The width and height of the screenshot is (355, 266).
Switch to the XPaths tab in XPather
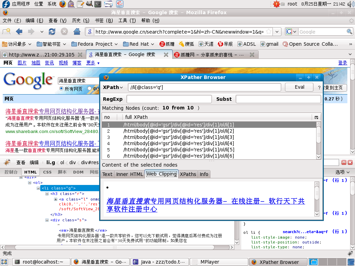click(x=188, y=174)
